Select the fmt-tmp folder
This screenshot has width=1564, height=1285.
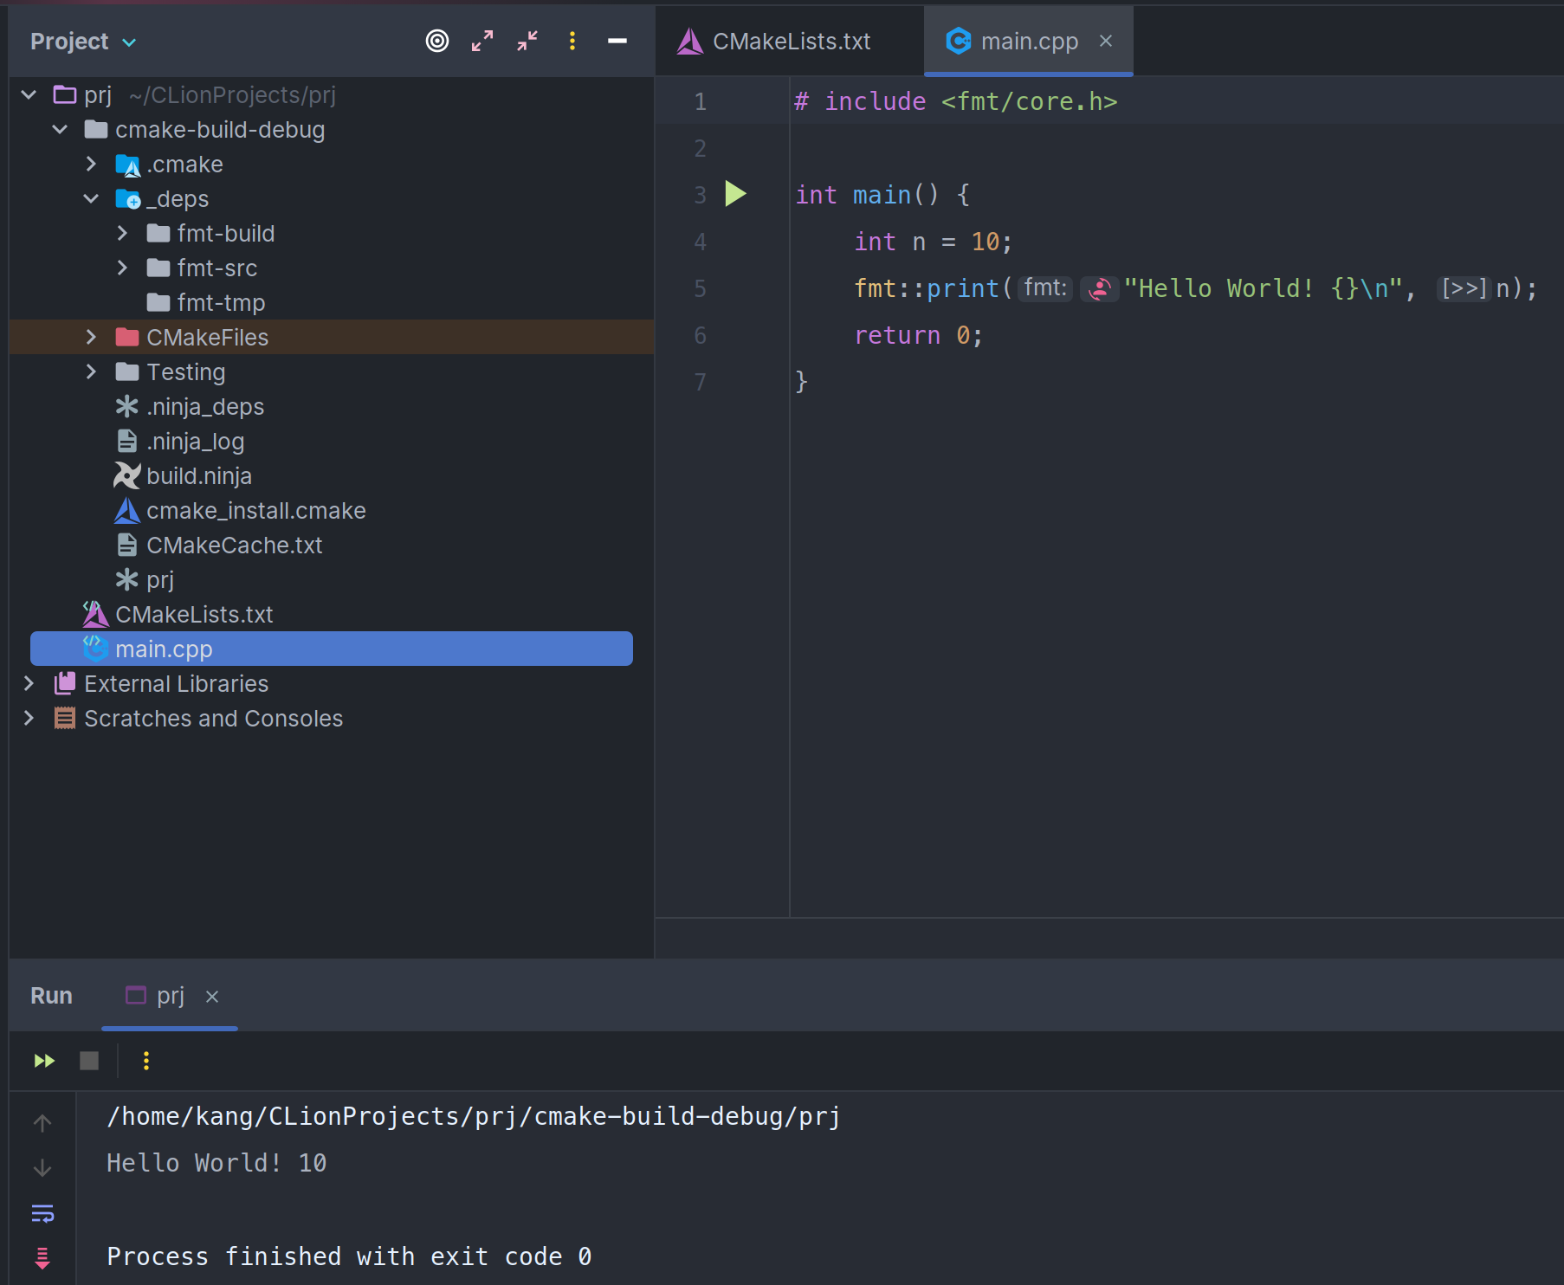tap(221, 302)
